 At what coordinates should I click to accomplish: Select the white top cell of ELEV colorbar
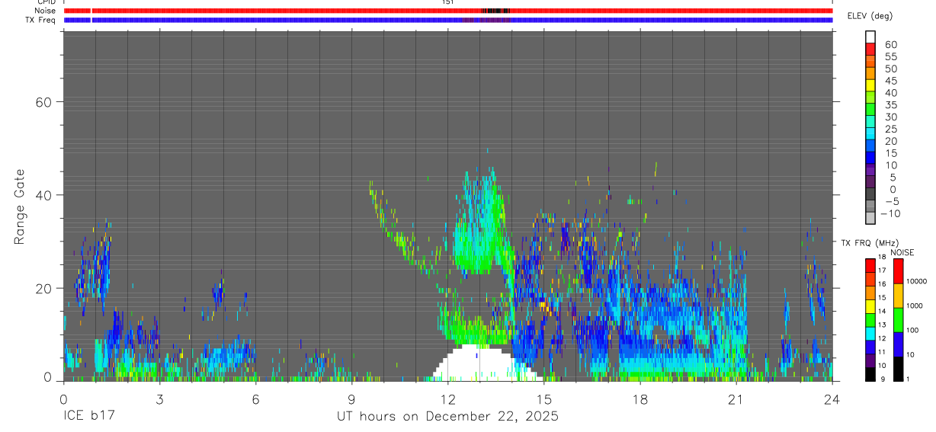pyautogui.click(x=870, y=36)
